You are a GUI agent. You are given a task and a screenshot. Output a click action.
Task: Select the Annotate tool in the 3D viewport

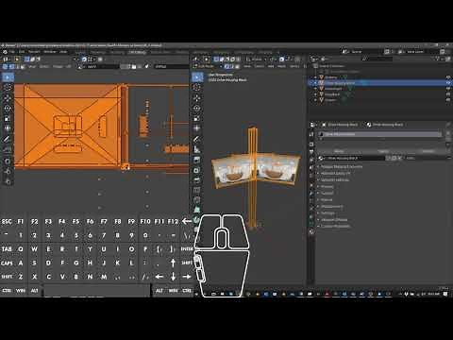[197, 139]
